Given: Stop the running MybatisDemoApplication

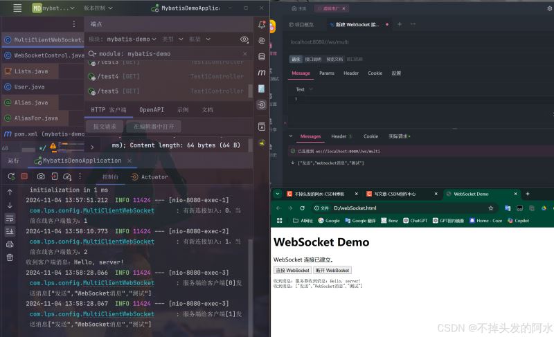Looking at the screenshot, I should (24, 176).
